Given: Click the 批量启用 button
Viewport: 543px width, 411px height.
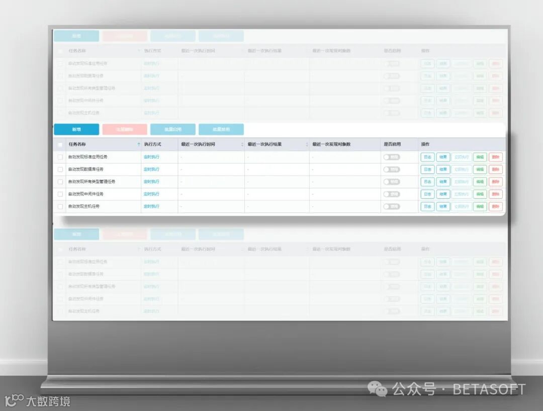Looking at the screenshot, I should 173,130.
